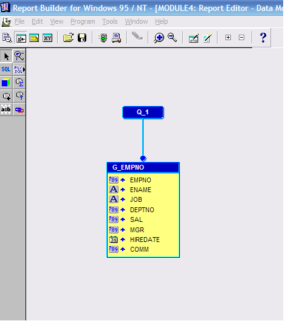Viewport: 285px width, 321px height.
Task: Open the File menu
Action: (19, 21)
